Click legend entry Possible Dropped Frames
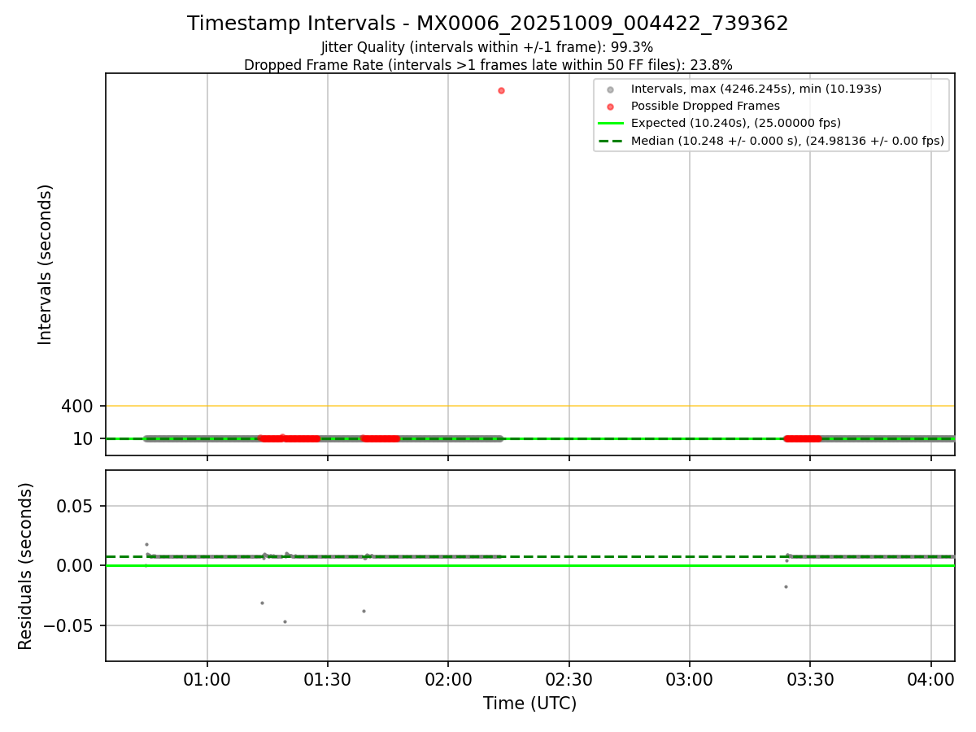The width and height of the screenshot is (976, 732). [x=705, y=106]
